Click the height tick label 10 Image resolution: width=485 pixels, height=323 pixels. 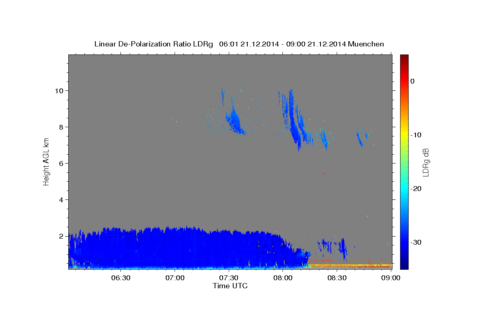[60, 90]
